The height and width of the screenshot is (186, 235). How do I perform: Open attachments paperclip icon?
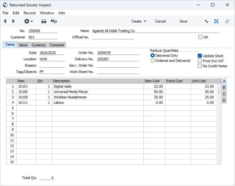[x=227, y=21]
